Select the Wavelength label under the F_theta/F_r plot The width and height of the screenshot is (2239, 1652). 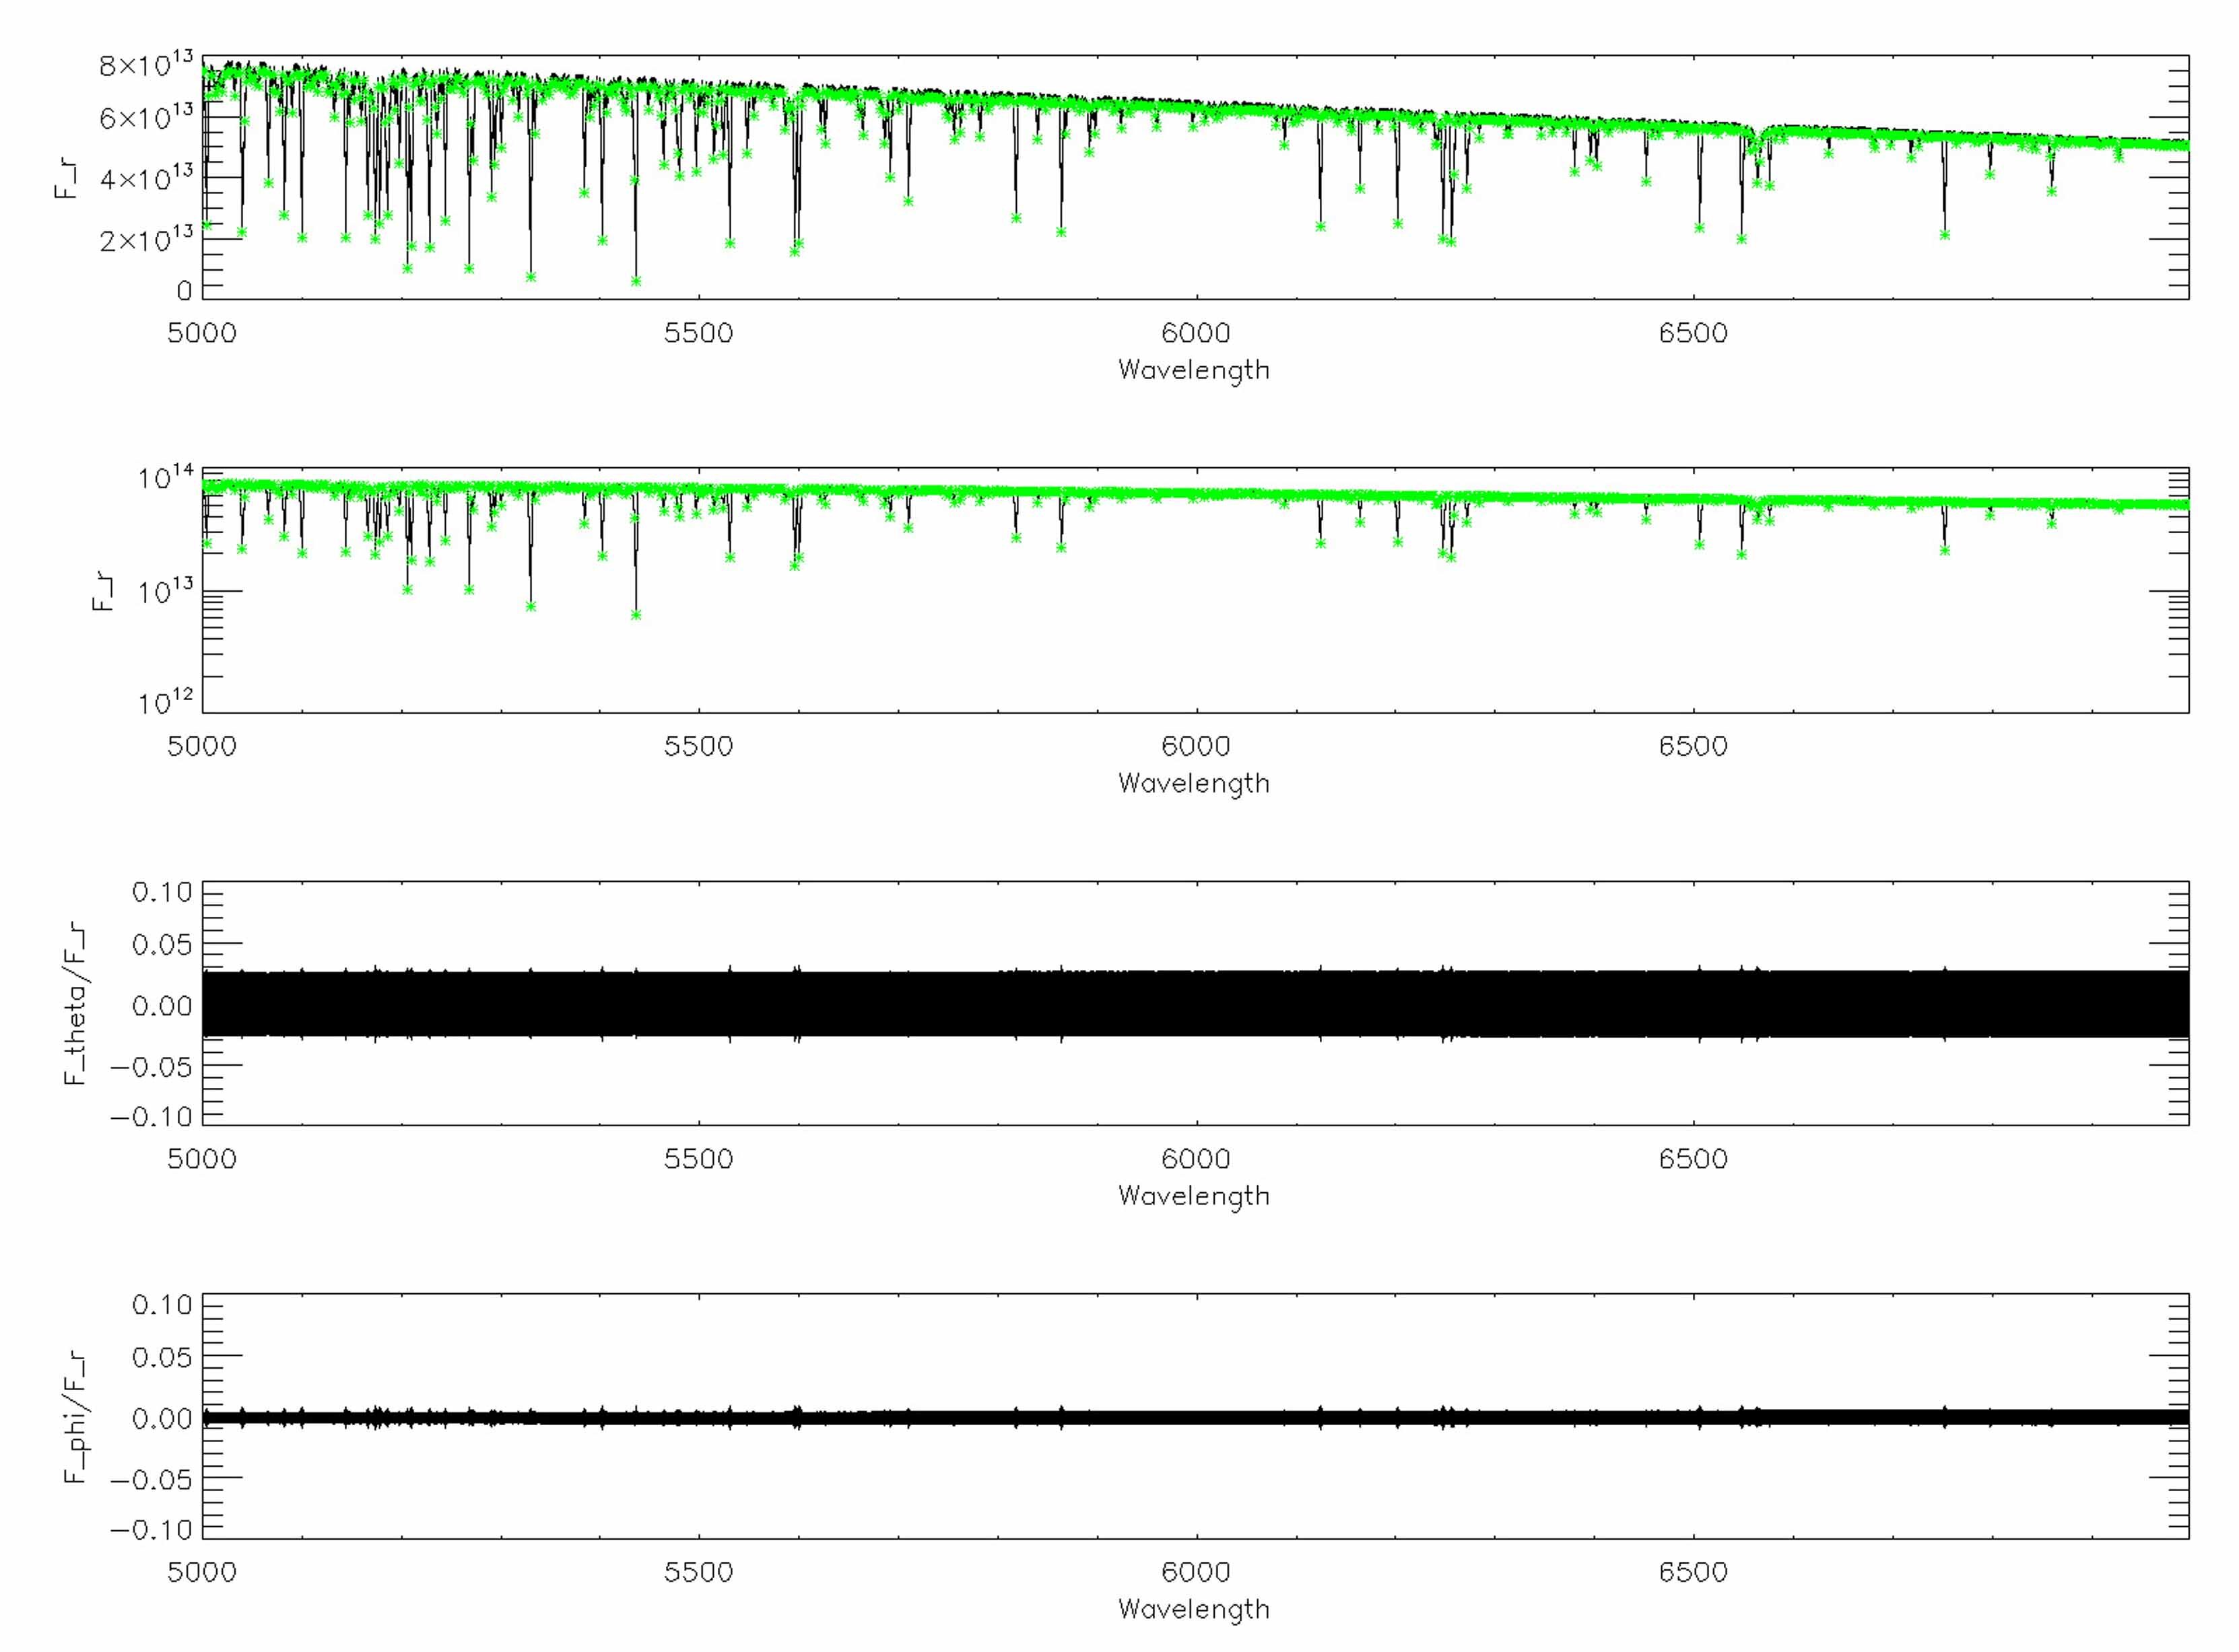[1194, 1197]
